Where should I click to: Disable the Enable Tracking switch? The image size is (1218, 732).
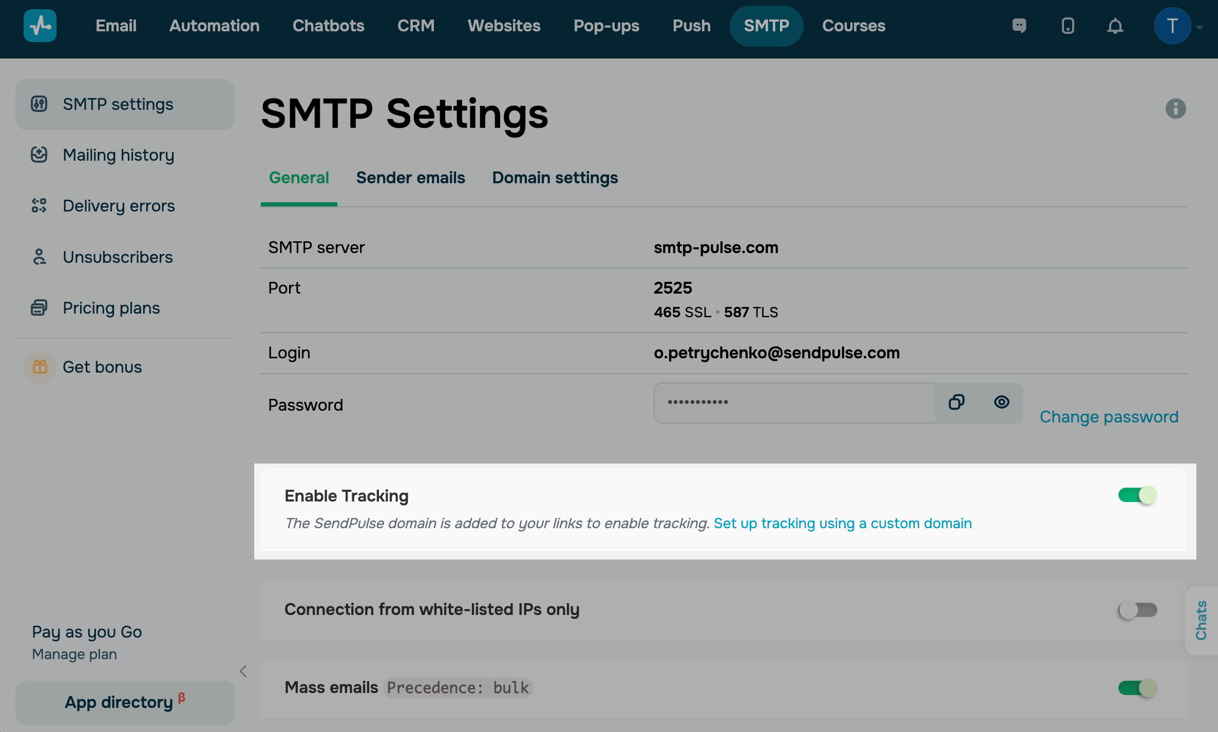(1137, 495)
